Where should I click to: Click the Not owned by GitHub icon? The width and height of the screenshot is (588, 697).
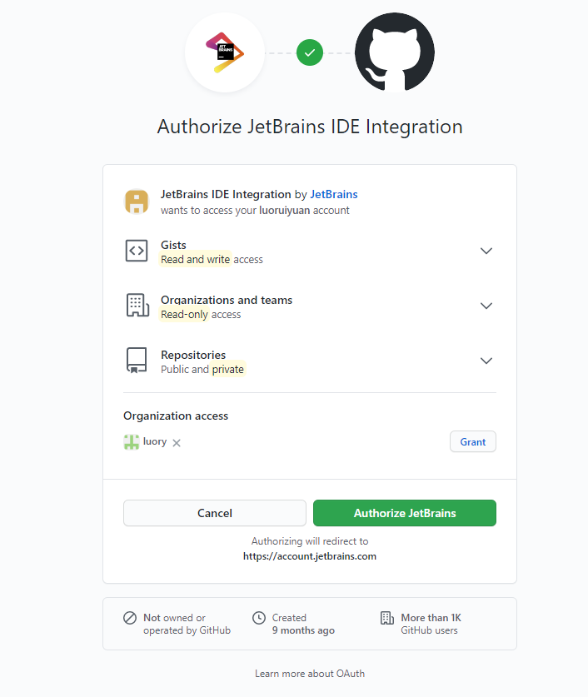[x=130, y=618]
